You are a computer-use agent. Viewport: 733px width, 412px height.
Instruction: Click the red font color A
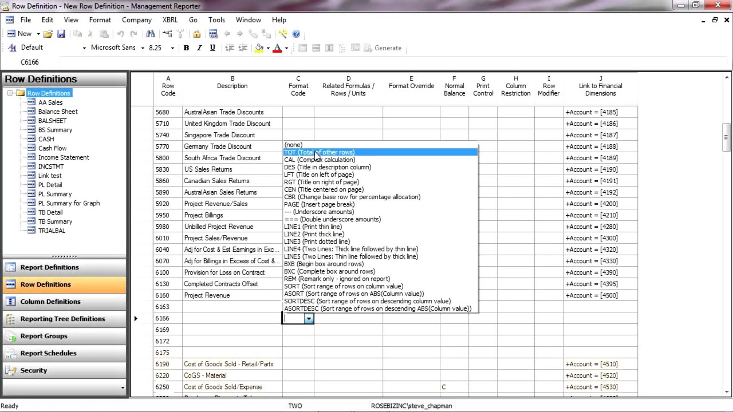278,48
